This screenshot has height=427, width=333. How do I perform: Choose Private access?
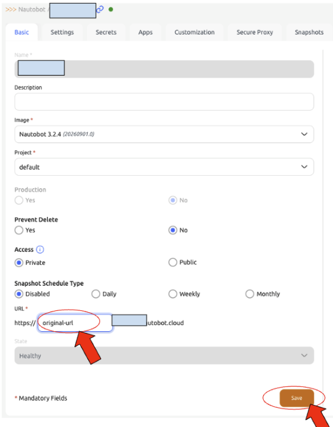point(19,263)
